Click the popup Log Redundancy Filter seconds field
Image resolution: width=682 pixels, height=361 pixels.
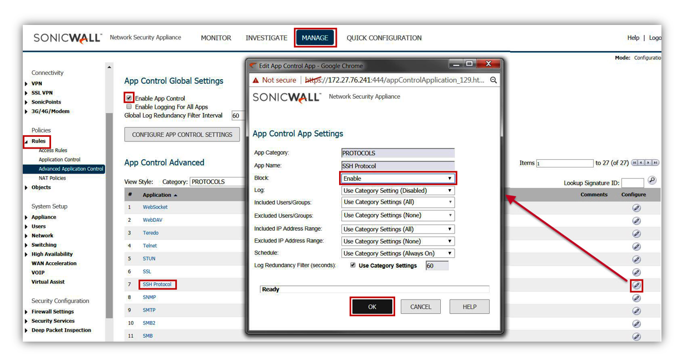437,266
